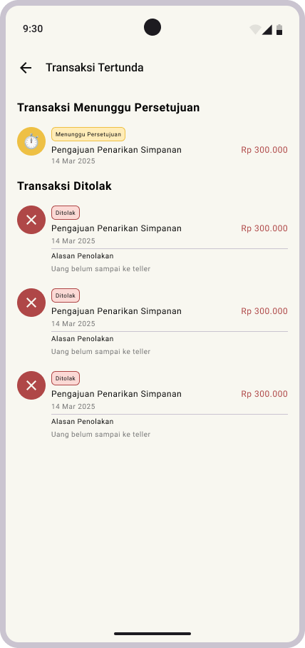305x648 pixels.
Task: Select the Menunggu Persetujuan badge
Action: (88, 134)
